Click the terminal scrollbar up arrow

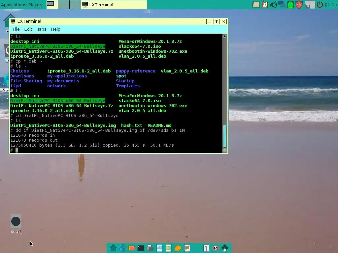[x=224, y=36]
